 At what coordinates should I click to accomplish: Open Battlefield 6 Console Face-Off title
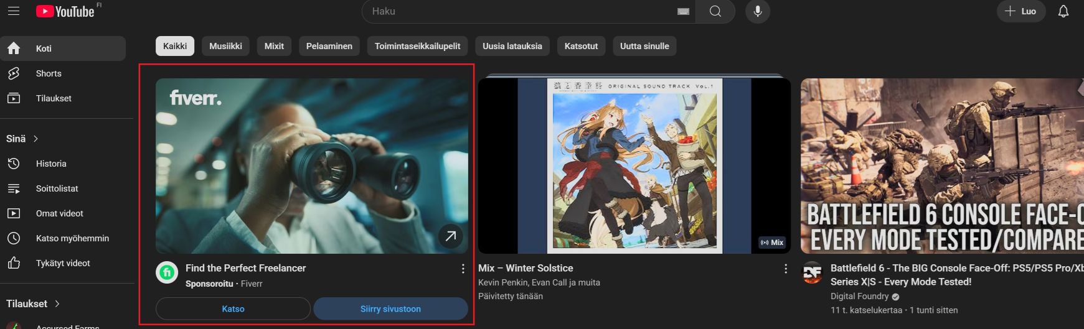pyautogui.click(x=957, y=275)
